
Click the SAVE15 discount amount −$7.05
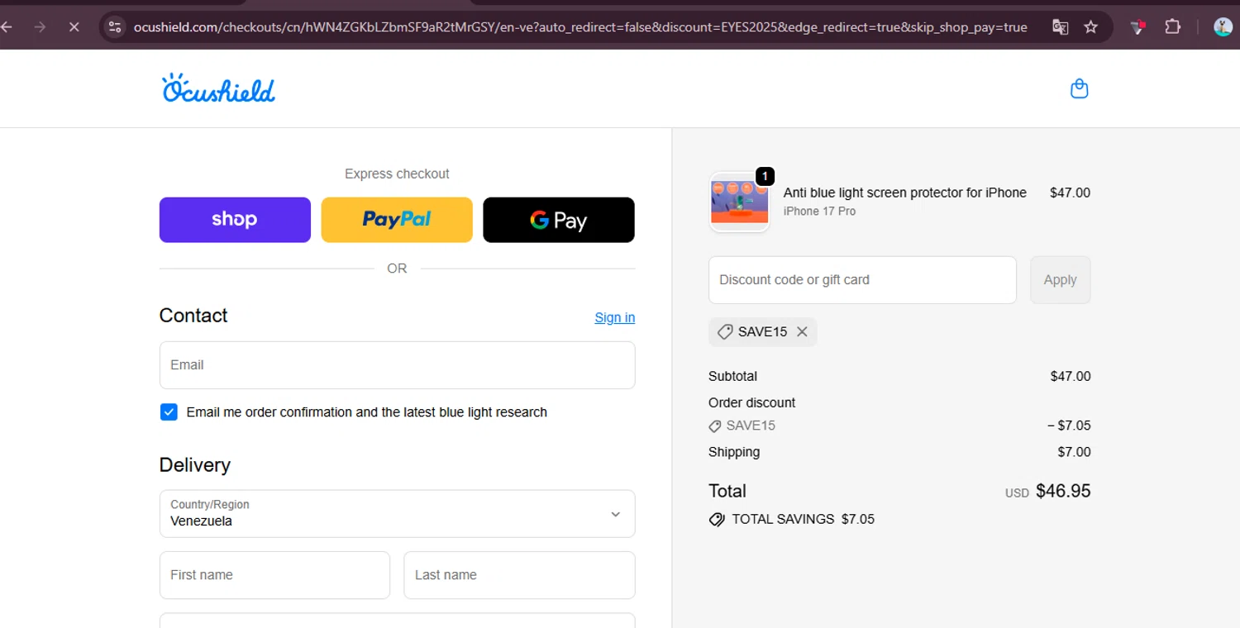click(1069, 426)
